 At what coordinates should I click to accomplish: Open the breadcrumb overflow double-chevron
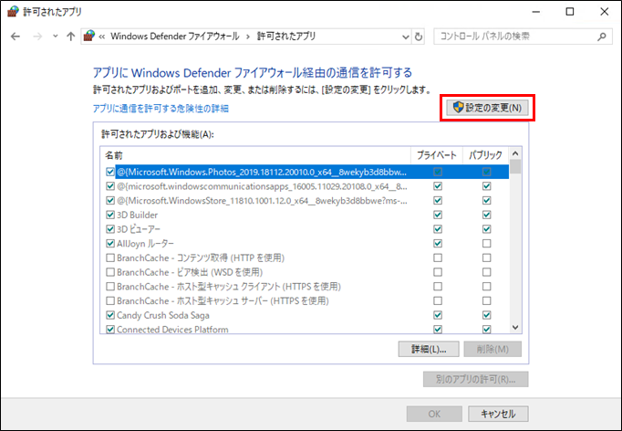point(102,37)
